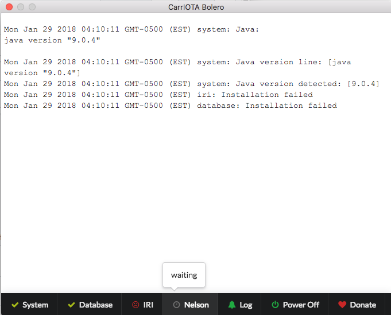391x315 pixels.
Task: Close the CarrIOTA Bolero window
Action: 9,7
